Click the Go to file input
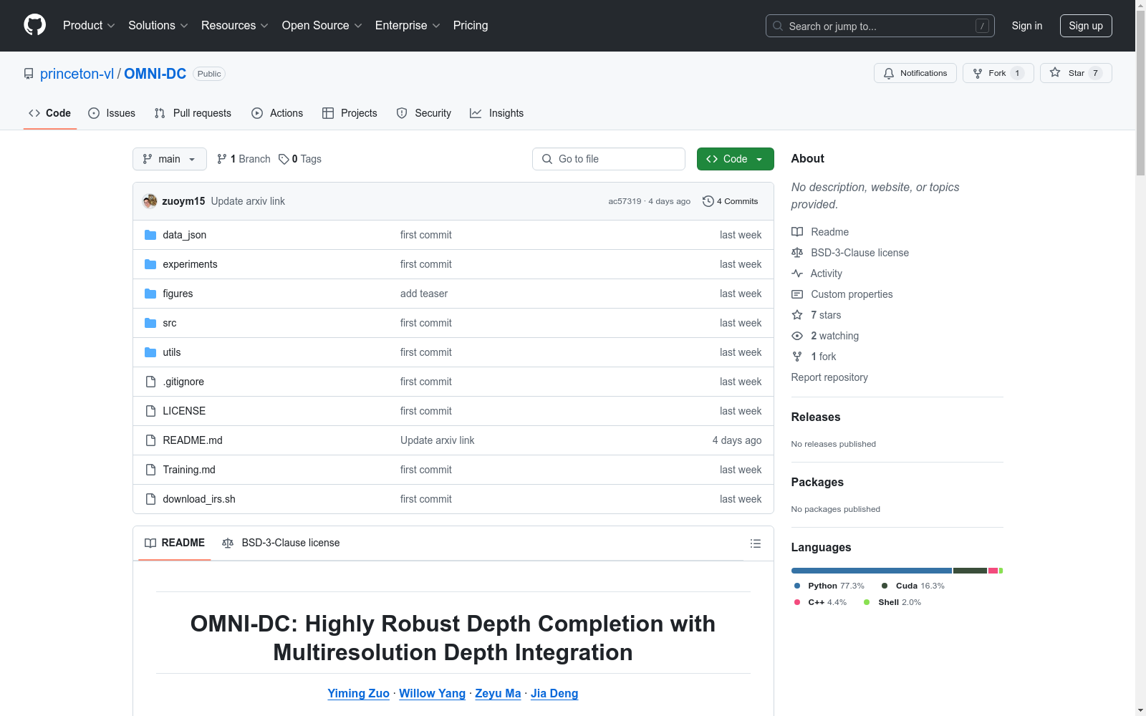The image size is (1146, 716). tap(609, 159)
